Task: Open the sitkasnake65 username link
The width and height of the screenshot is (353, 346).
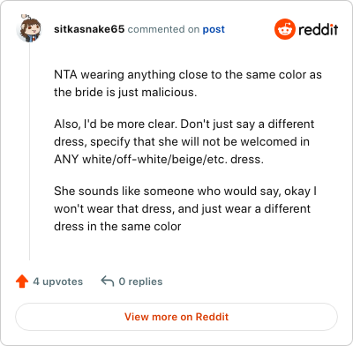Action: 89,29
